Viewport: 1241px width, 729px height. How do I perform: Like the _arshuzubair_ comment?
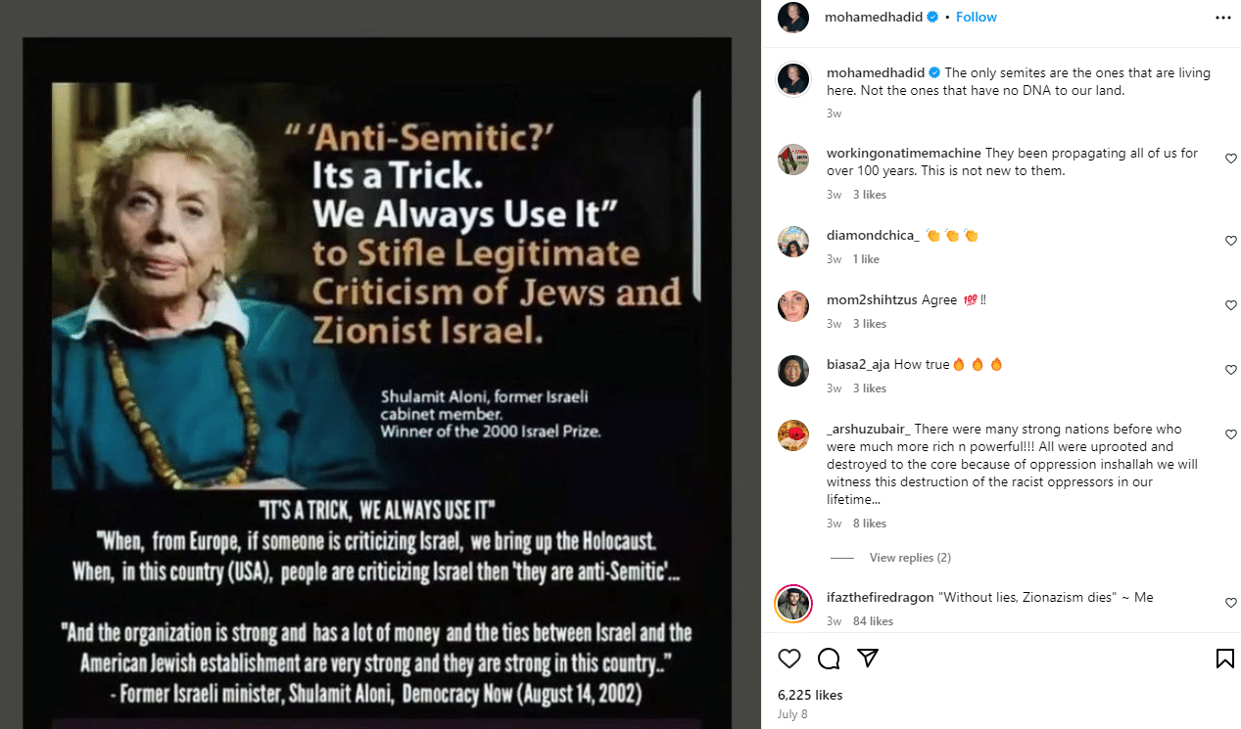pyautogui.click(x=1231, y=434)
